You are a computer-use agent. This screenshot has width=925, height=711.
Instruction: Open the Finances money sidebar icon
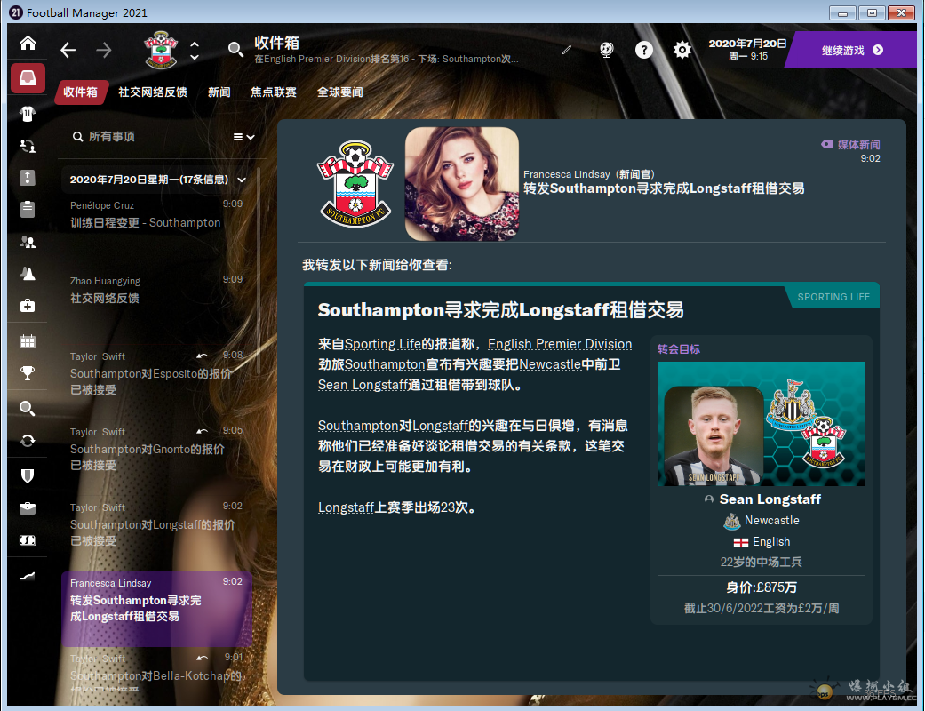point(28,539)
